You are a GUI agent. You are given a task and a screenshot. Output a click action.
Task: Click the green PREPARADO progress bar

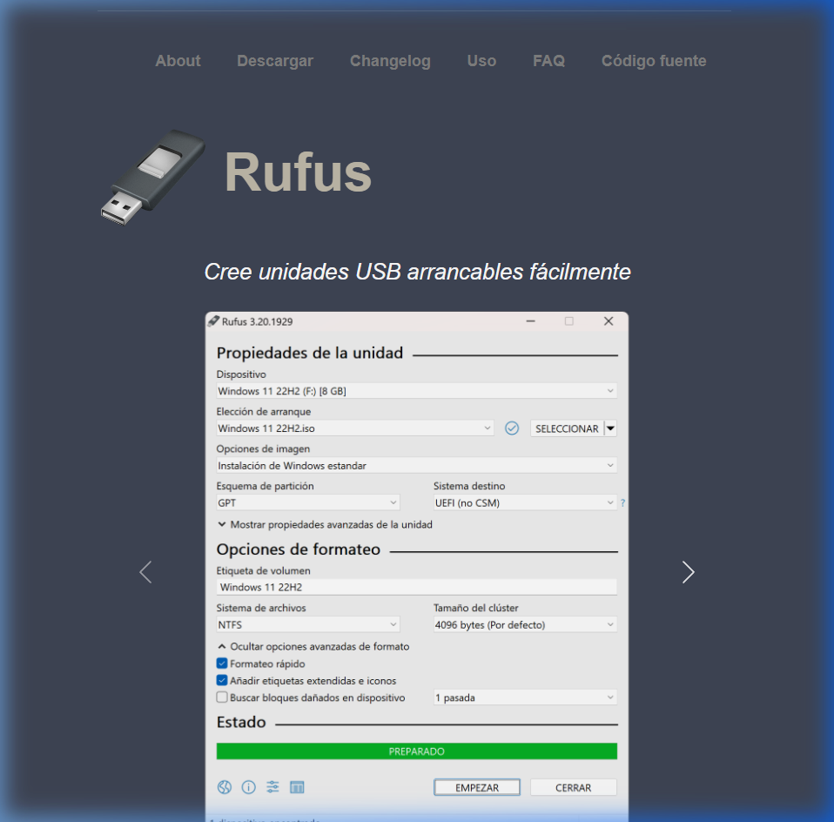tap(416, 751)
